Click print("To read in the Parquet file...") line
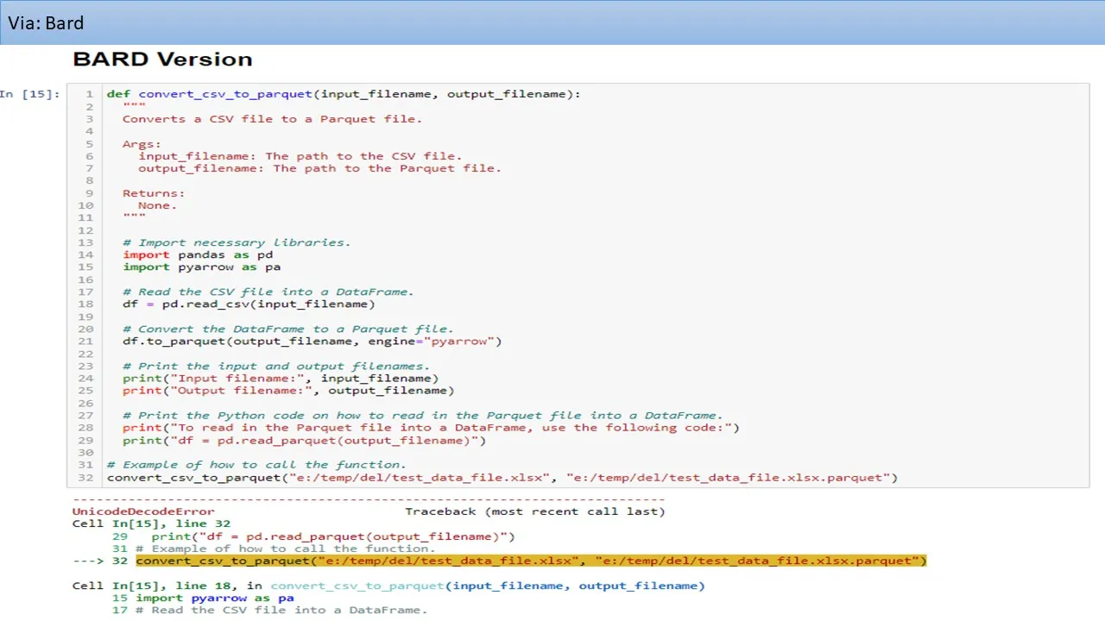Screen dimensions: 1105x621 (x=431, y=427)
